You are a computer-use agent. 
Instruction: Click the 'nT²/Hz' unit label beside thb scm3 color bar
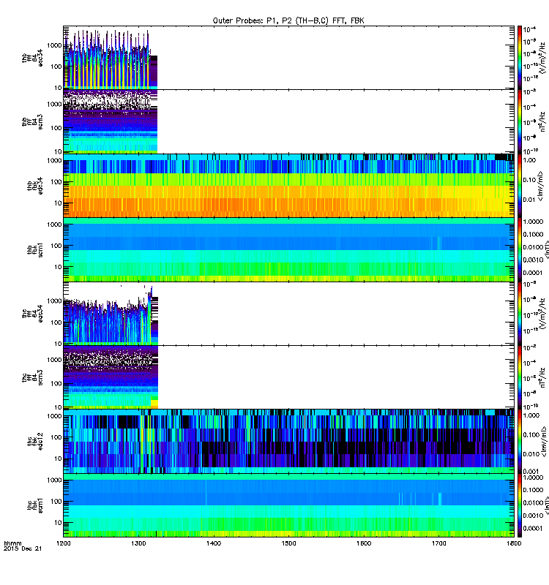point(542,122)
